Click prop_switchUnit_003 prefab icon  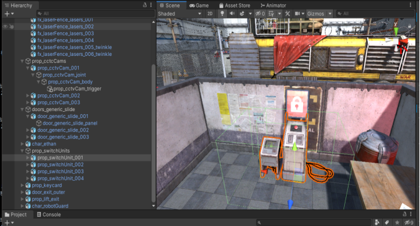point(33,171)
